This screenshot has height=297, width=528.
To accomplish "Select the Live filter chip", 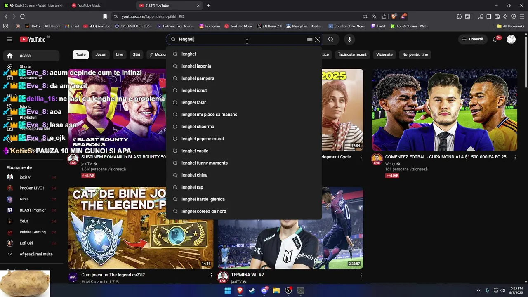I will [120, 54].
